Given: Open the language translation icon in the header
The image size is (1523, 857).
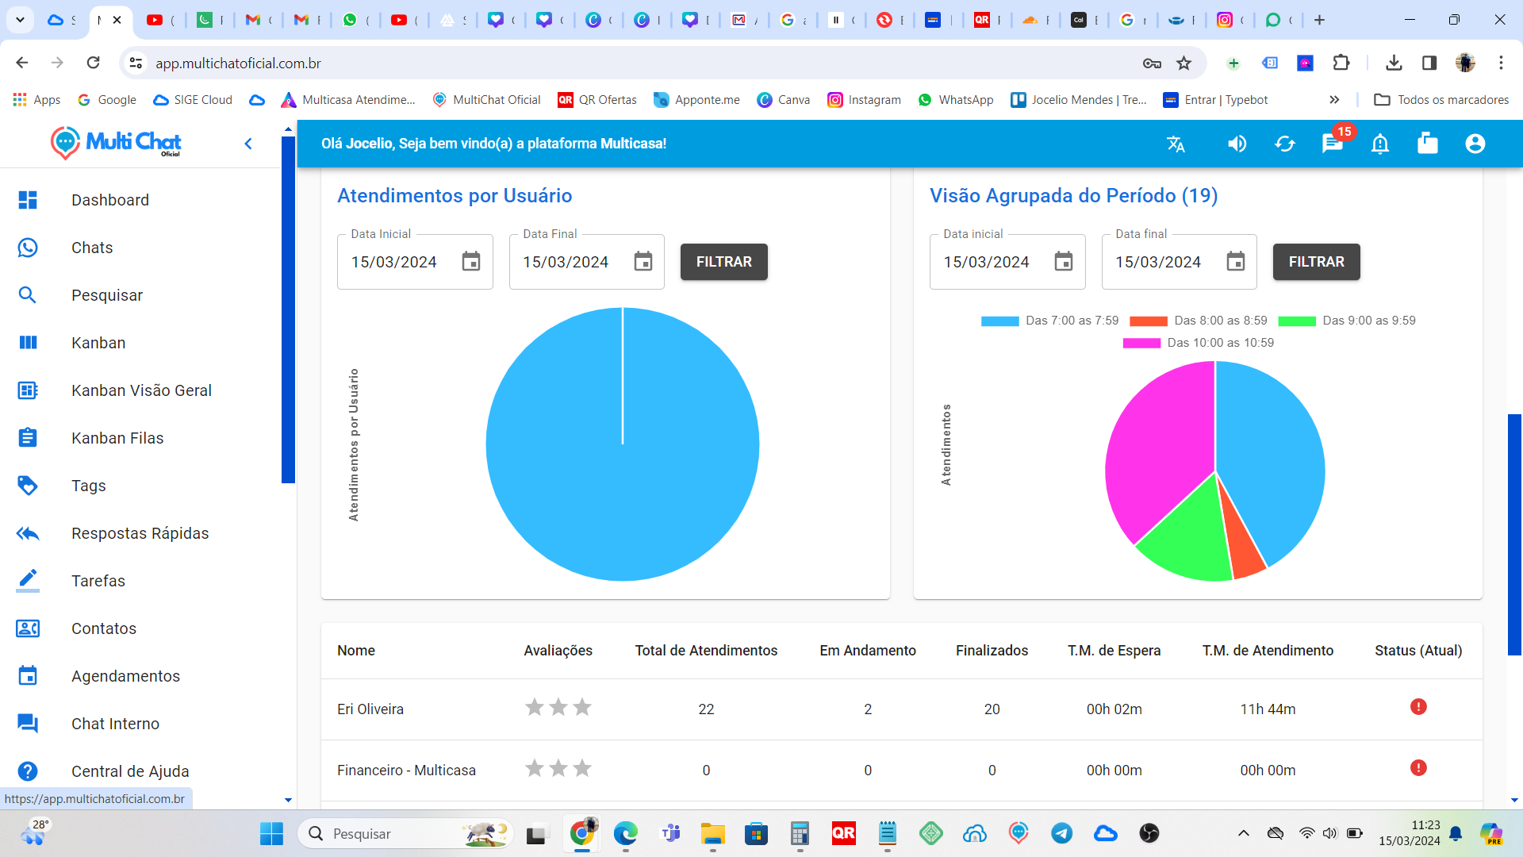Looking at the screenshot, I should tap(1176, 144).
